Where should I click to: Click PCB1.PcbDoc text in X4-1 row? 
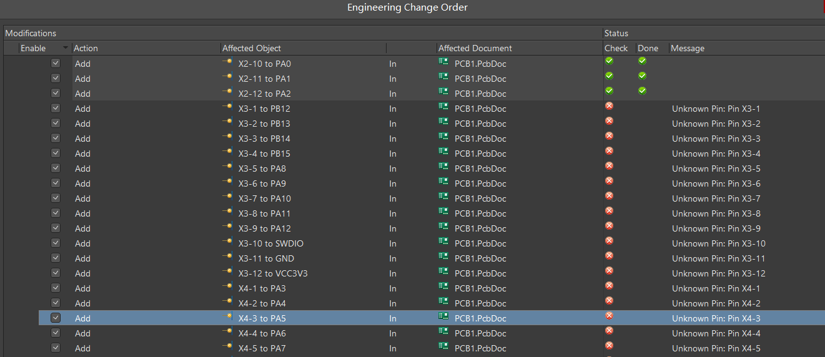480,288
